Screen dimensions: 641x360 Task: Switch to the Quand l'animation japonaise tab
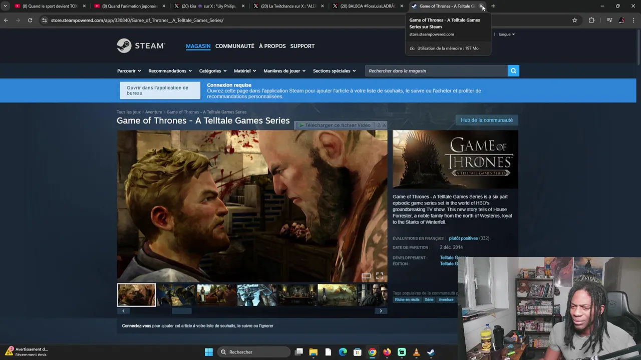coord(130,6)
